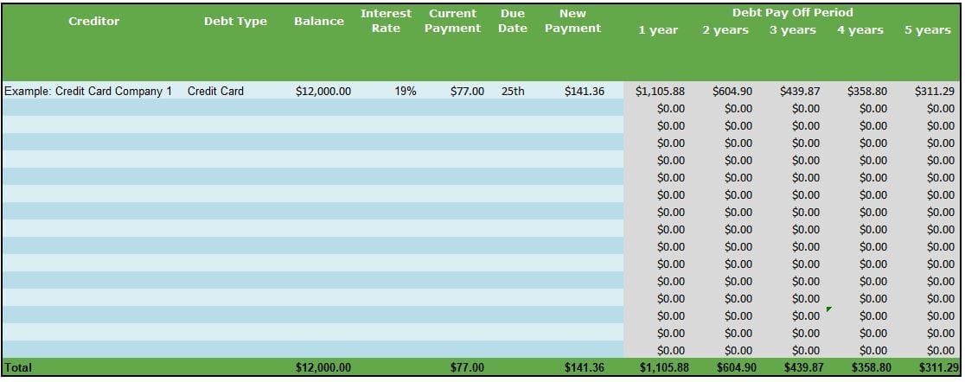The height and width of the screenshot is (382, 965).
Task: Click the 'Credit Card' debt type cell
Action: [x=215, y=91]
